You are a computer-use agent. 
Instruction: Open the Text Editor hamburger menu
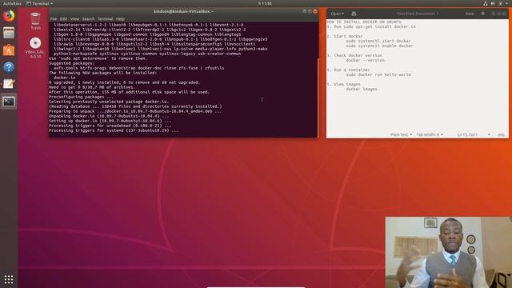tap(482, 14)
